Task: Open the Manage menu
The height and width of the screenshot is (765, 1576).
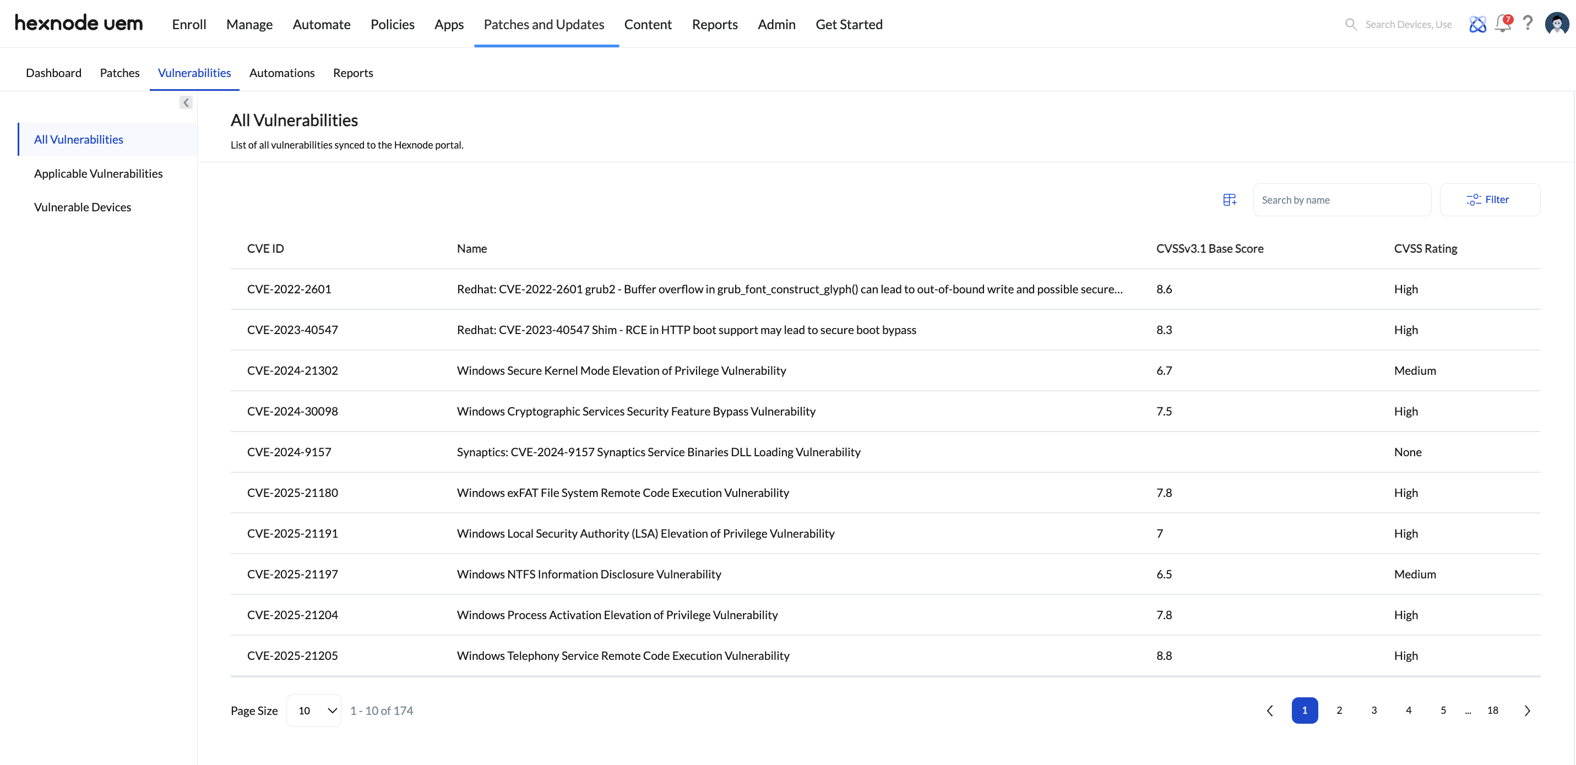Action: point(249,24)
